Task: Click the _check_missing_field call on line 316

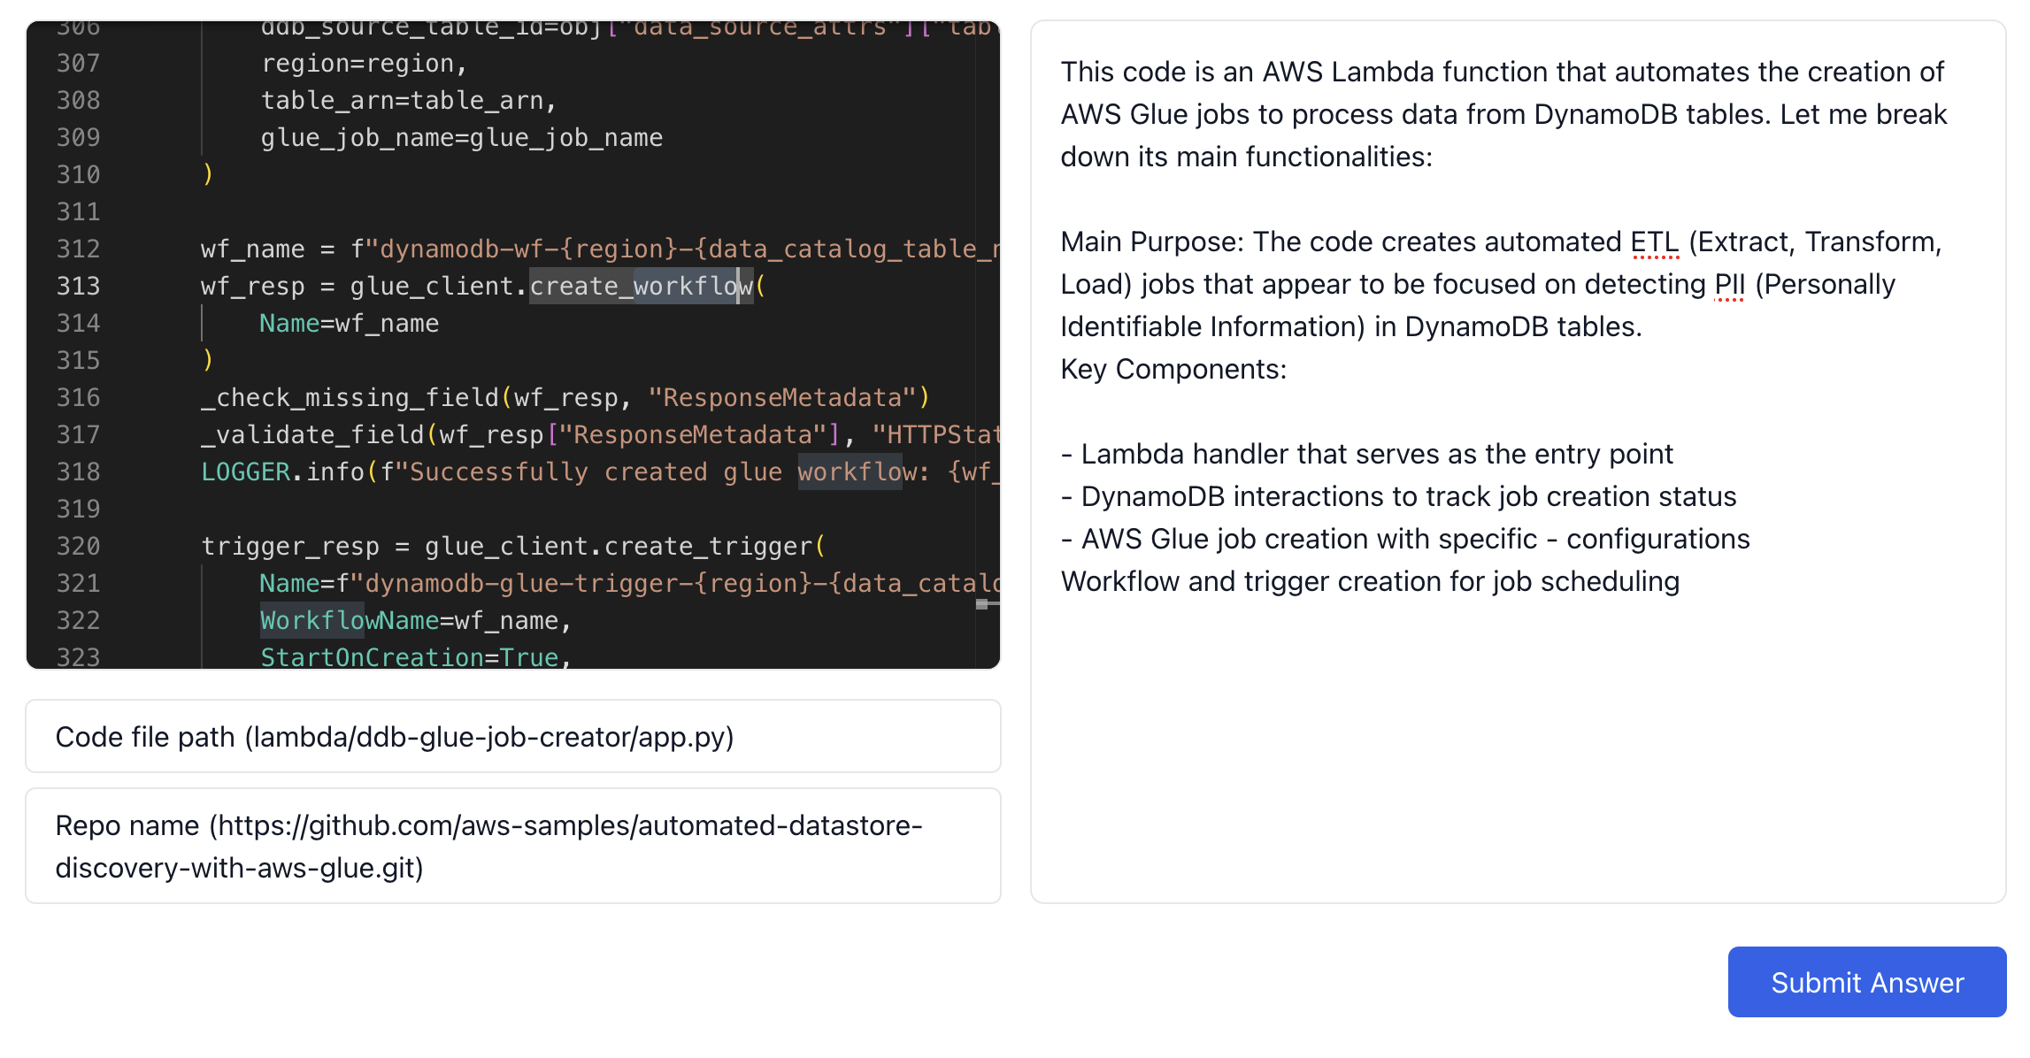Action: tap(350, 397)
